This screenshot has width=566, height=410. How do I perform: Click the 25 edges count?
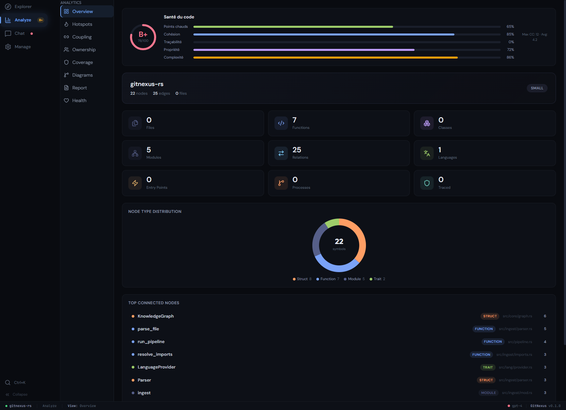pyautogui.click(x=162, y=93)
